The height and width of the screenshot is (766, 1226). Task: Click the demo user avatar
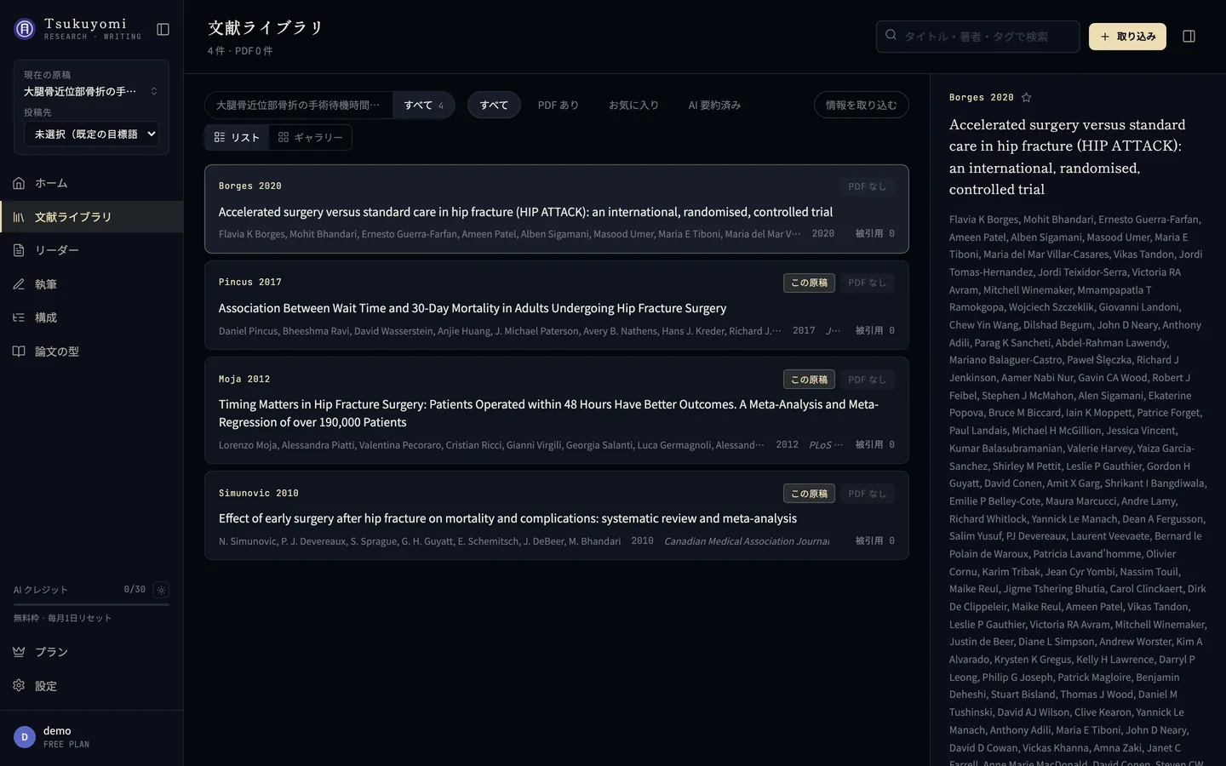[25, 737]
